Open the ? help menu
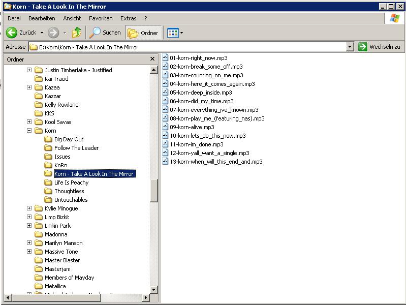406x305 pixels. click(x=145, y=18)
